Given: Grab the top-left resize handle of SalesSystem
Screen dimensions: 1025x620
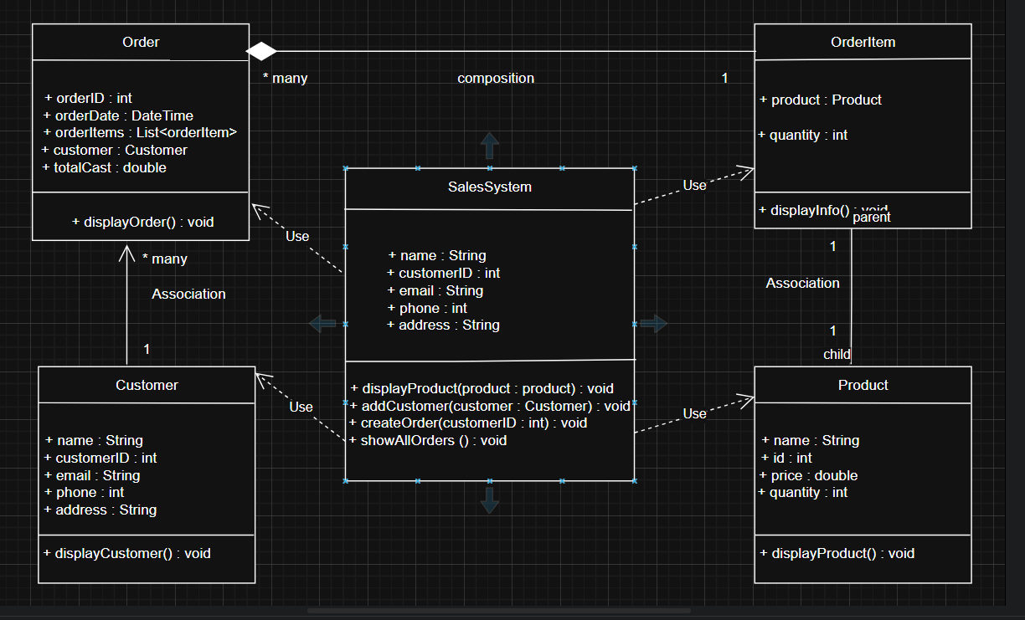Looking at the screenshot, I should tap(346, 169).
